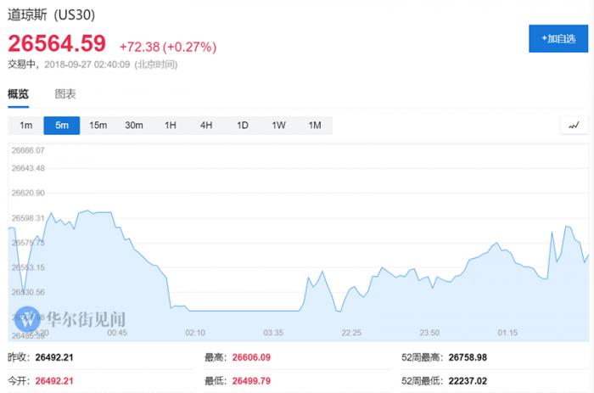Click the chart at 02:10 time marker

(194, 333)
